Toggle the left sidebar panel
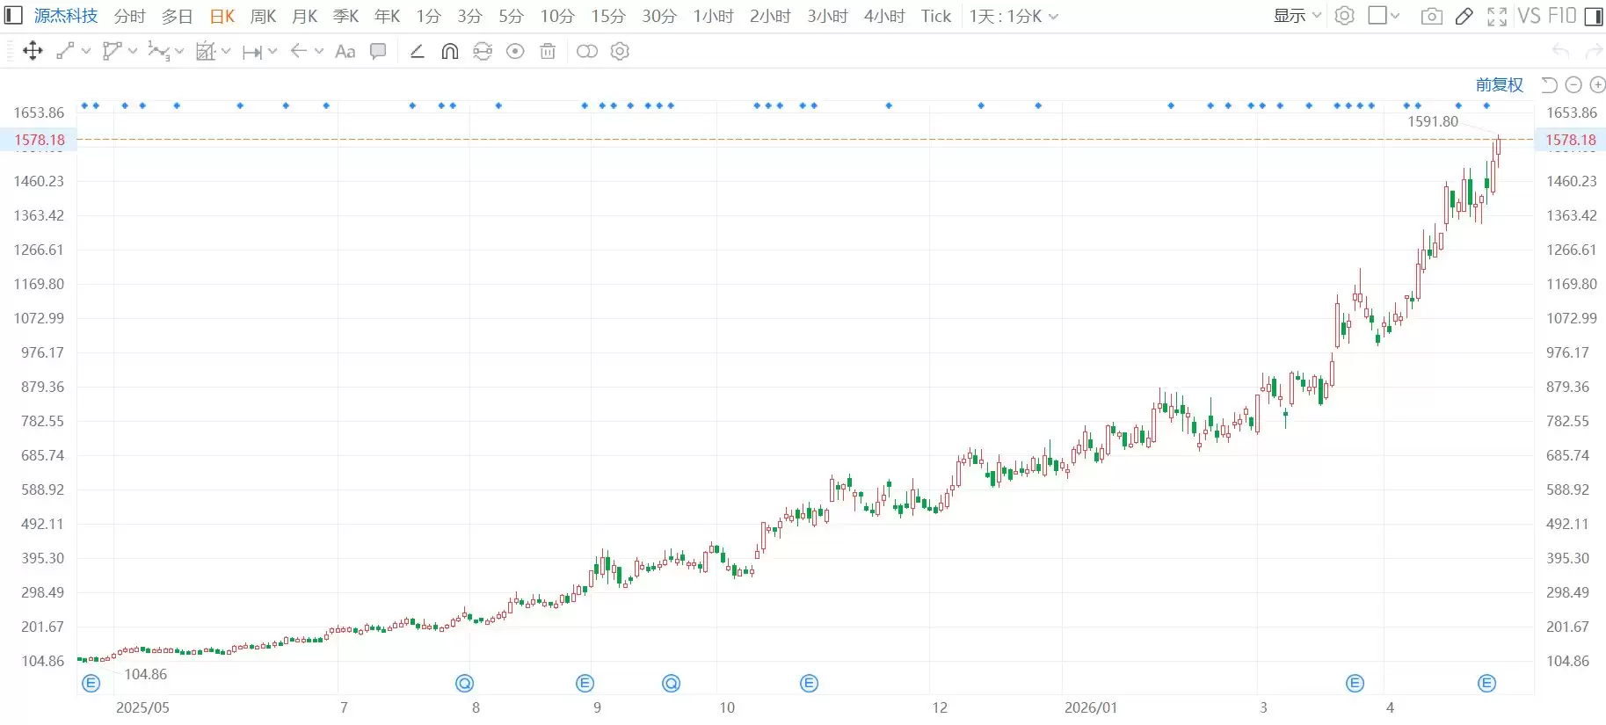Viewport: 1606px width, 725px height. click(13, 16)
